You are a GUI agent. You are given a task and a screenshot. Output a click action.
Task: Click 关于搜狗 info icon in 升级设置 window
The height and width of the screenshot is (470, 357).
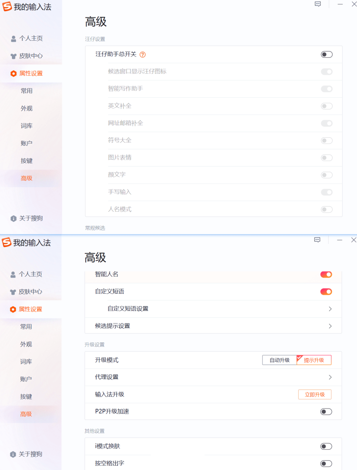tap(13, 454)
